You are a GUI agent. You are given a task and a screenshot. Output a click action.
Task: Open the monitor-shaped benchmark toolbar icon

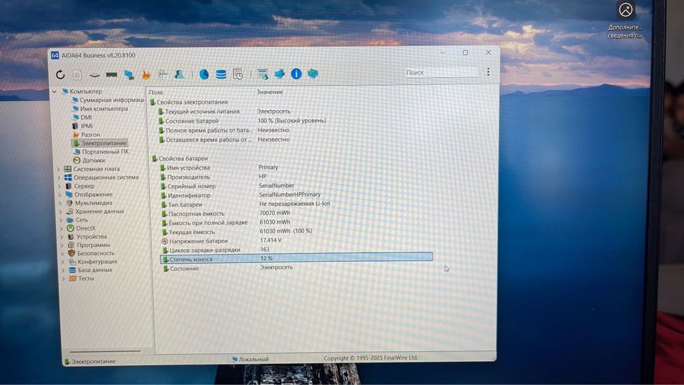[129, 75]
